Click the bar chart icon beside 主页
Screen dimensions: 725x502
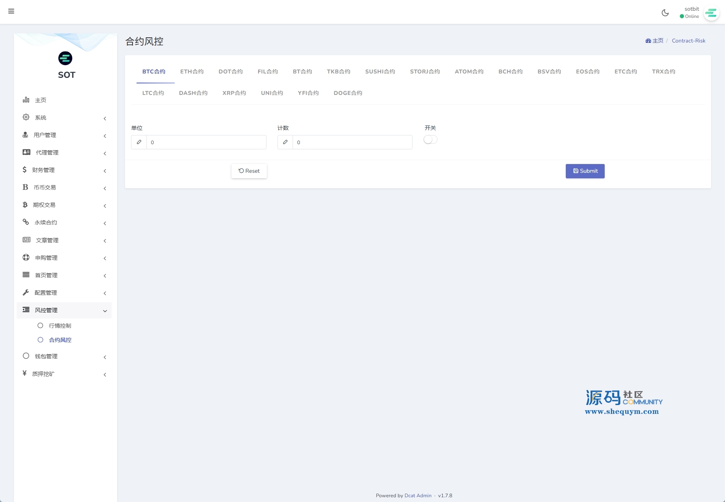point(26,100)
